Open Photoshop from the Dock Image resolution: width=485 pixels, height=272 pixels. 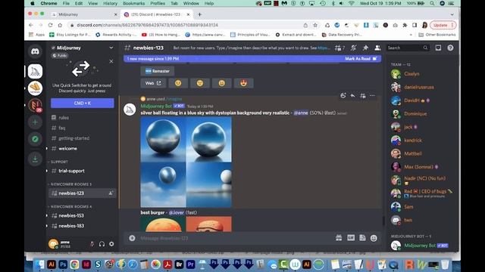tap(63, 264)
